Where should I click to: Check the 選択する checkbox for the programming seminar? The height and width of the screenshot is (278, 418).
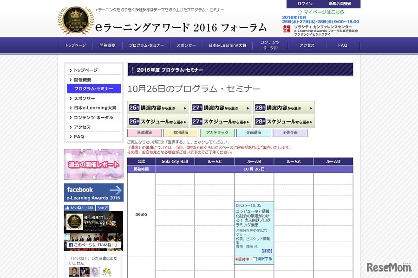255,259
